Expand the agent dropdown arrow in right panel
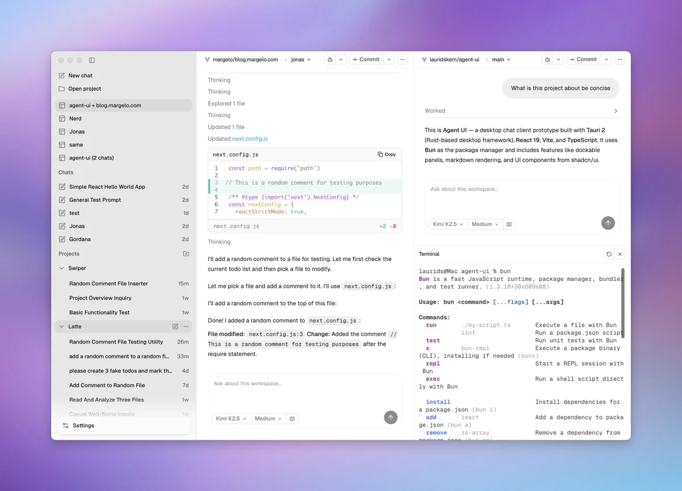The width and height of the screenshot is (682, 491). [559, 60]
